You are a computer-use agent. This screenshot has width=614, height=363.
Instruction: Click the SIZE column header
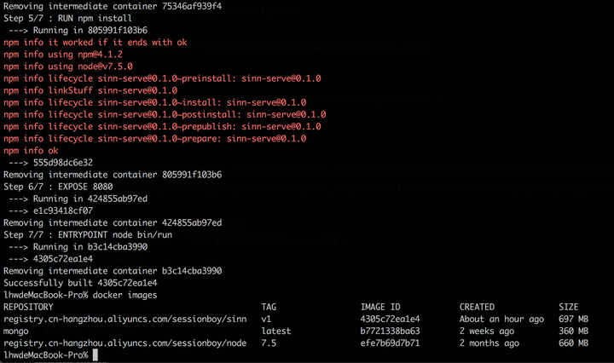(x=568, y=307)
